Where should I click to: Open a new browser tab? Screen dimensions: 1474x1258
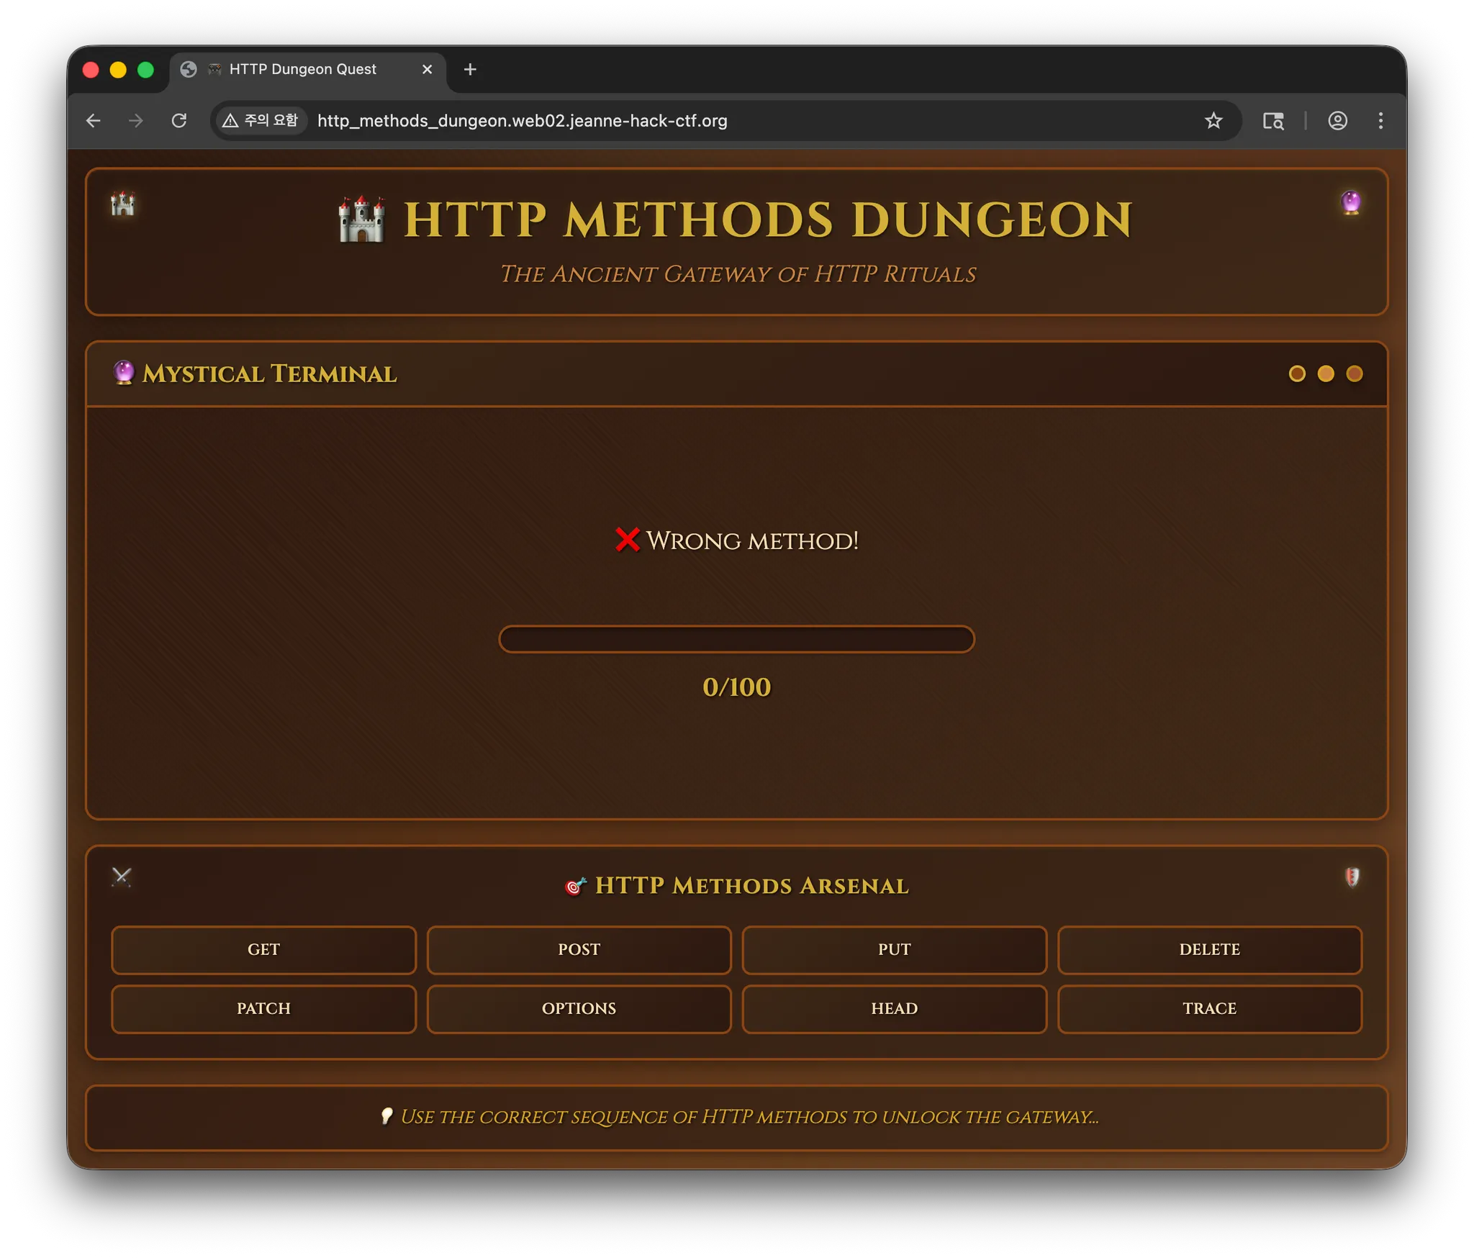470,69
